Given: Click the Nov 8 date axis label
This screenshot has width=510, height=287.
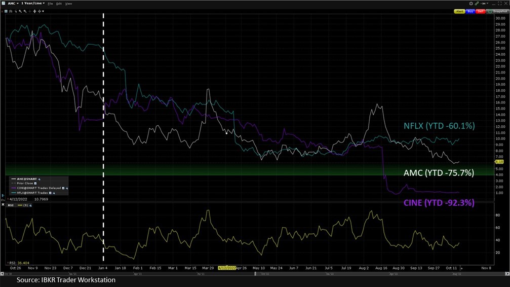Looking at the screenshot, I should [486, 268].
